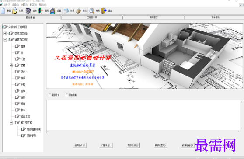Click inside the empty data list area
This screenshot has height=159, width=244.
click(x=143, y=115)
